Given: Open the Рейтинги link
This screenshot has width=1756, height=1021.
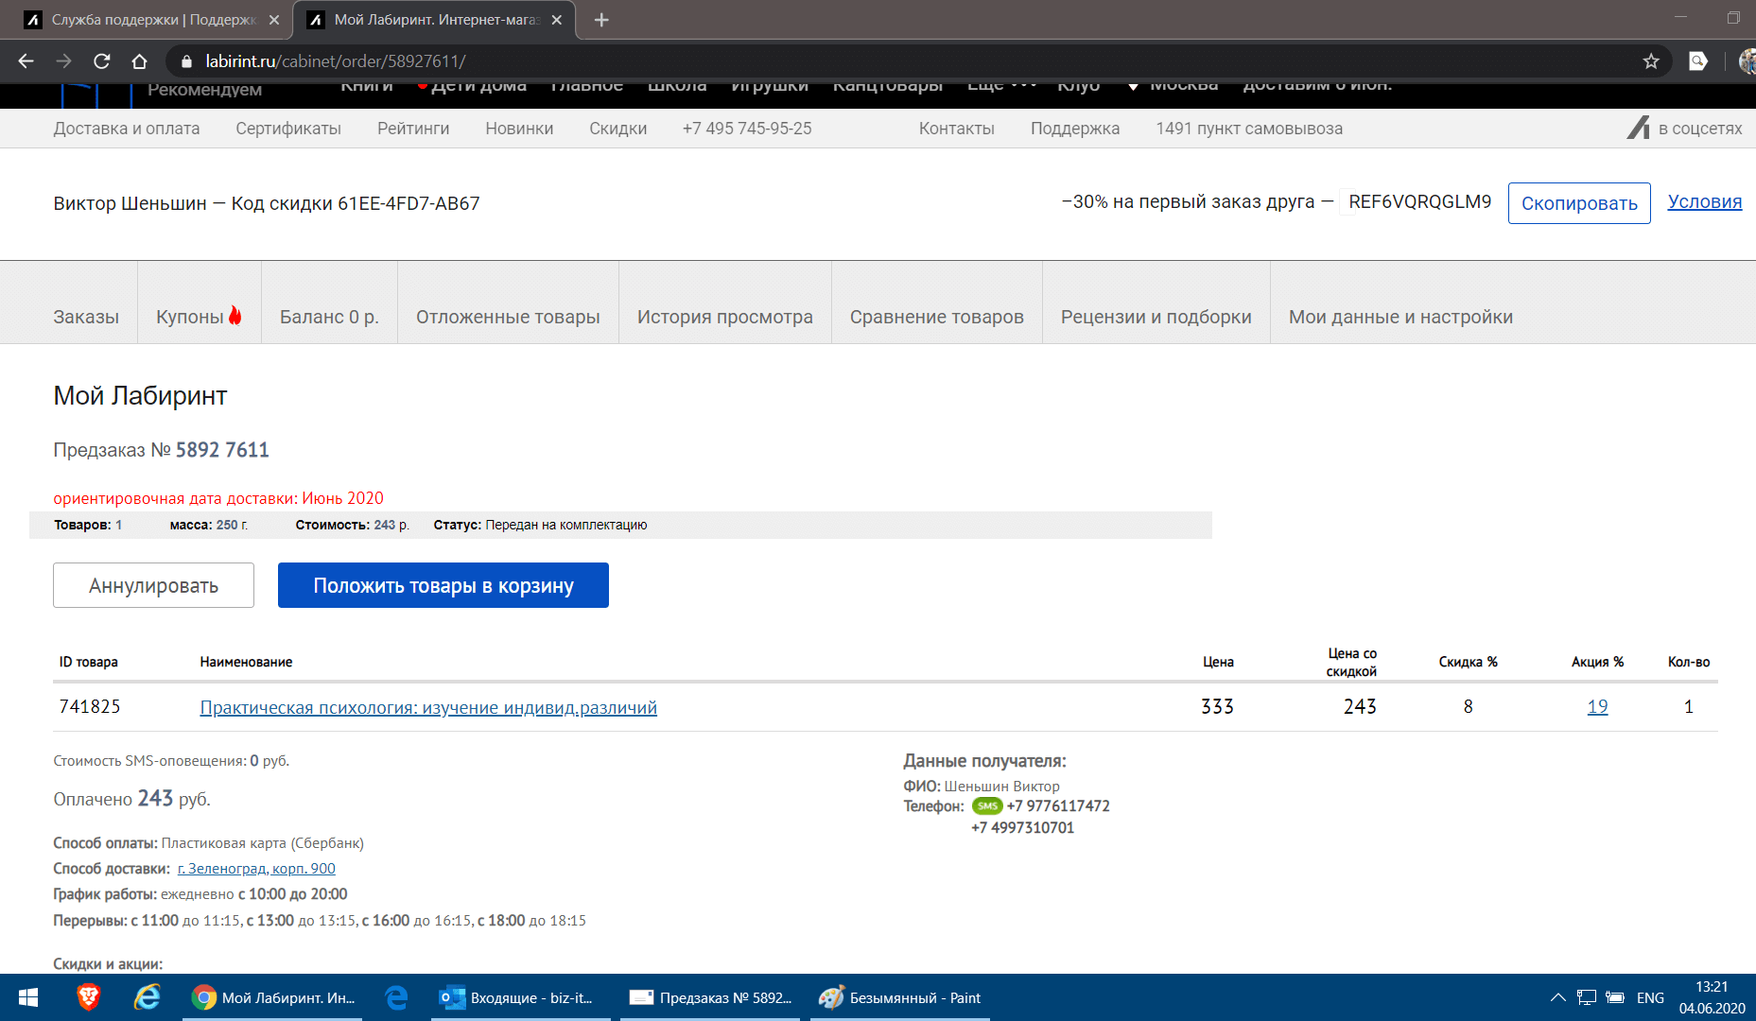Looking at the screenshot, I should (413, 129).
